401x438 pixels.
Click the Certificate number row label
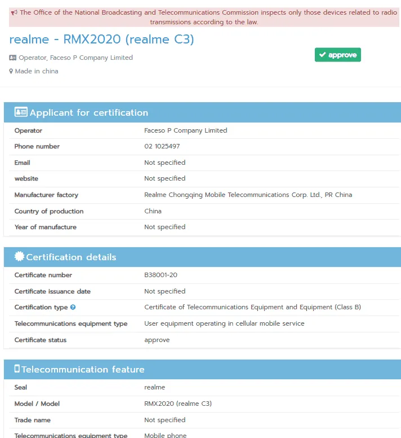tap(43, 275)
